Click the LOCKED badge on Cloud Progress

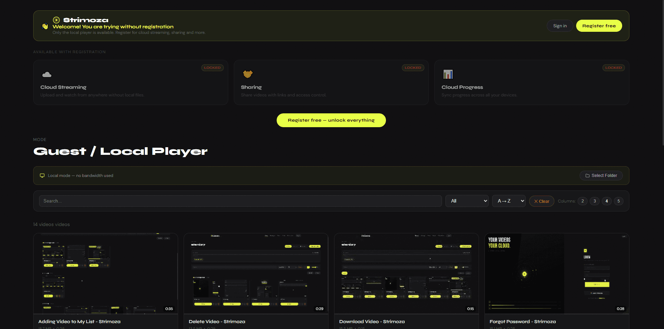(x=614, y=68)
